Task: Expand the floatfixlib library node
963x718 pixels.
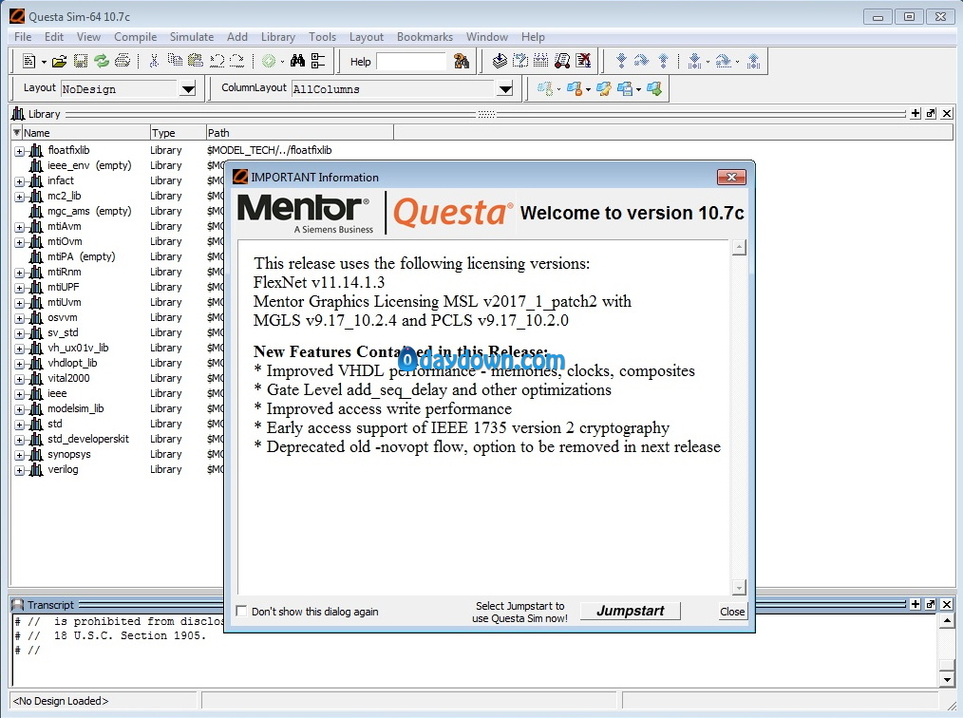Action: point(20,151)
